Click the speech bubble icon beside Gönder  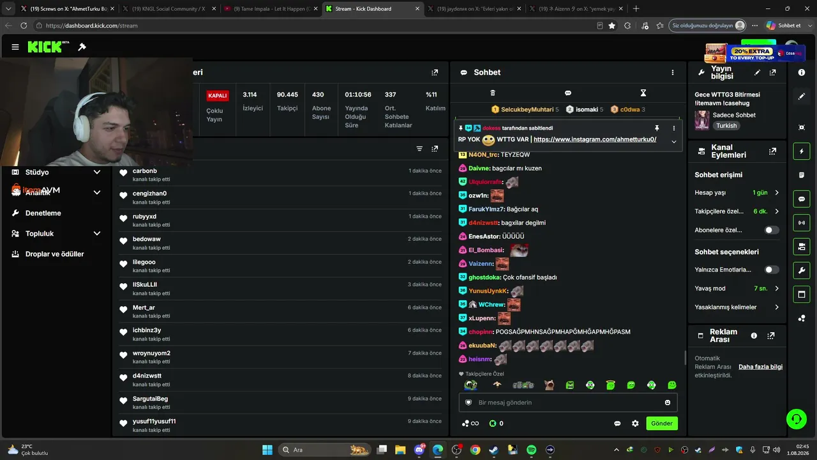click(617, 423)
